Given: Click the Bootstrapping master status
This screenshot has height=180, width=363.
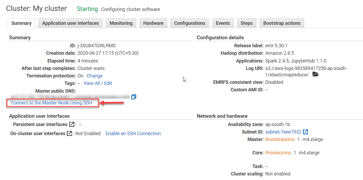Looking at the screenshot, I should [280, 139].
